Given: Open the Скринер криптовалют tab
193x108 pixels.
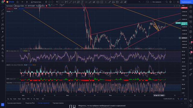Looking at the screenshot, I should pyautogui.click(x=14, y=103).
